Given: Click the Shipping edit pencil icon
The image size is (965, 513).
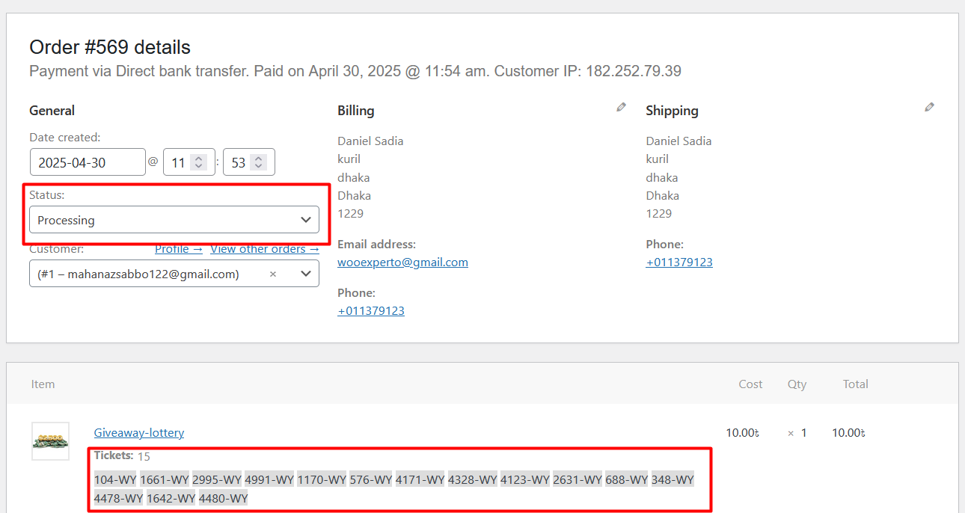Looking at the screenshot, I should click(x=929, y=108).
